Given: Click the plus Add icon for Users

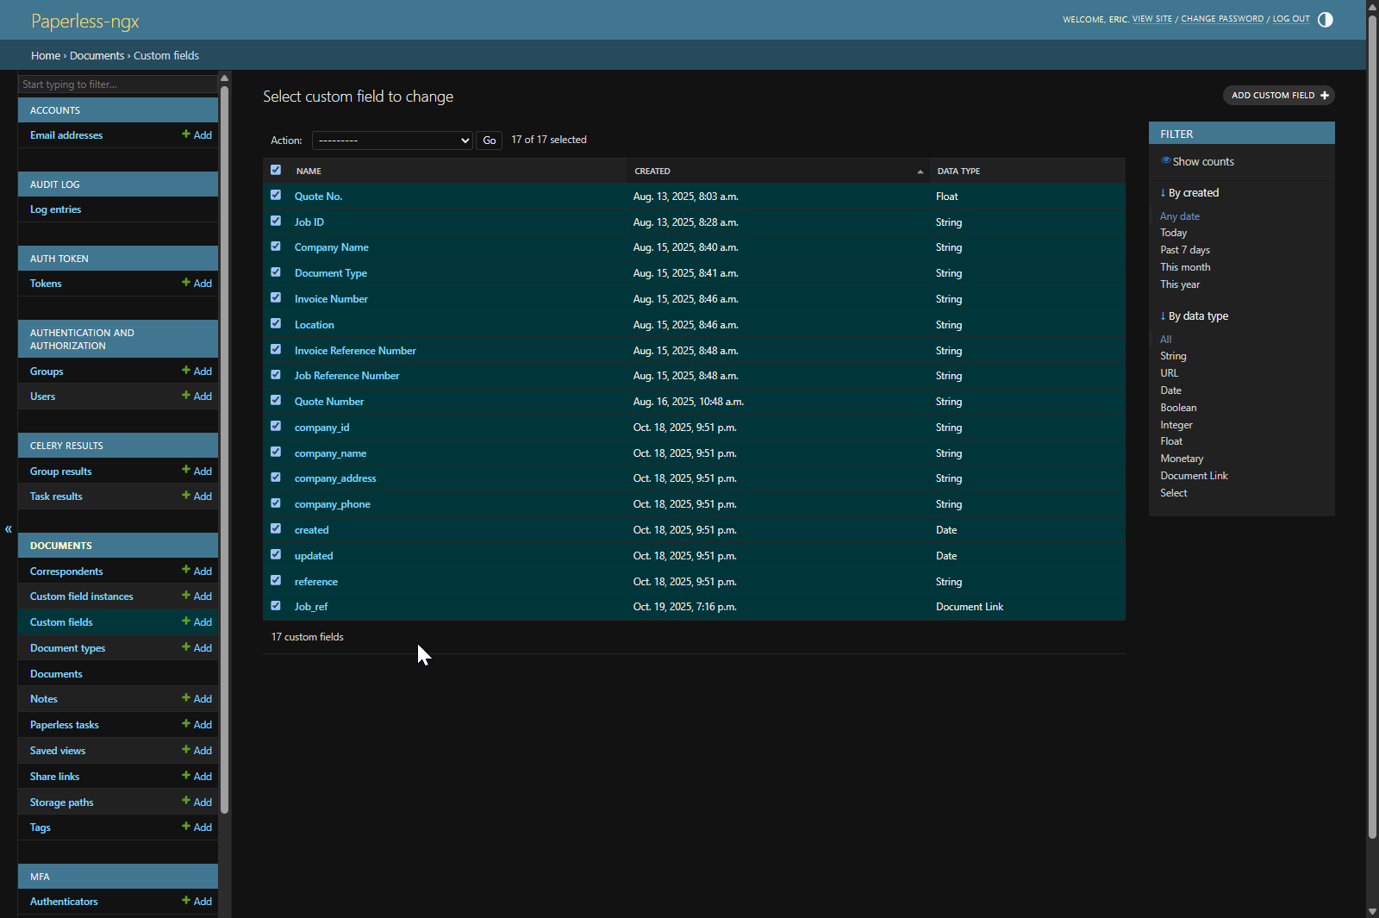Looking at the screenshot, I should click(186, 396).
